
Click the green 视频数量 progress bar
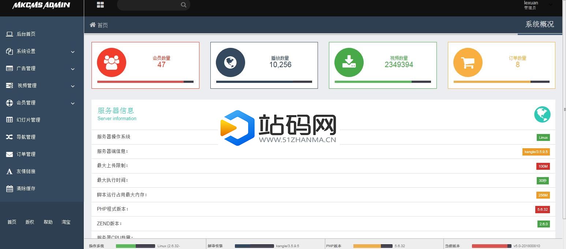point(383,82)
